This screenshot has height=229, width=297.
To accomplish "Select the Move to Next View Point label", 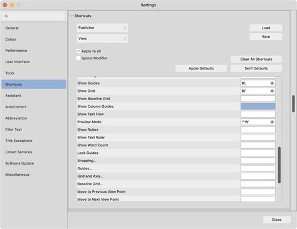I will 98,200.
